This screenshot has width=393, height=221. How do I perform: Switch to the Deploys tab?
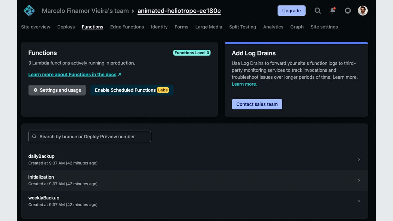coord(66,27)
